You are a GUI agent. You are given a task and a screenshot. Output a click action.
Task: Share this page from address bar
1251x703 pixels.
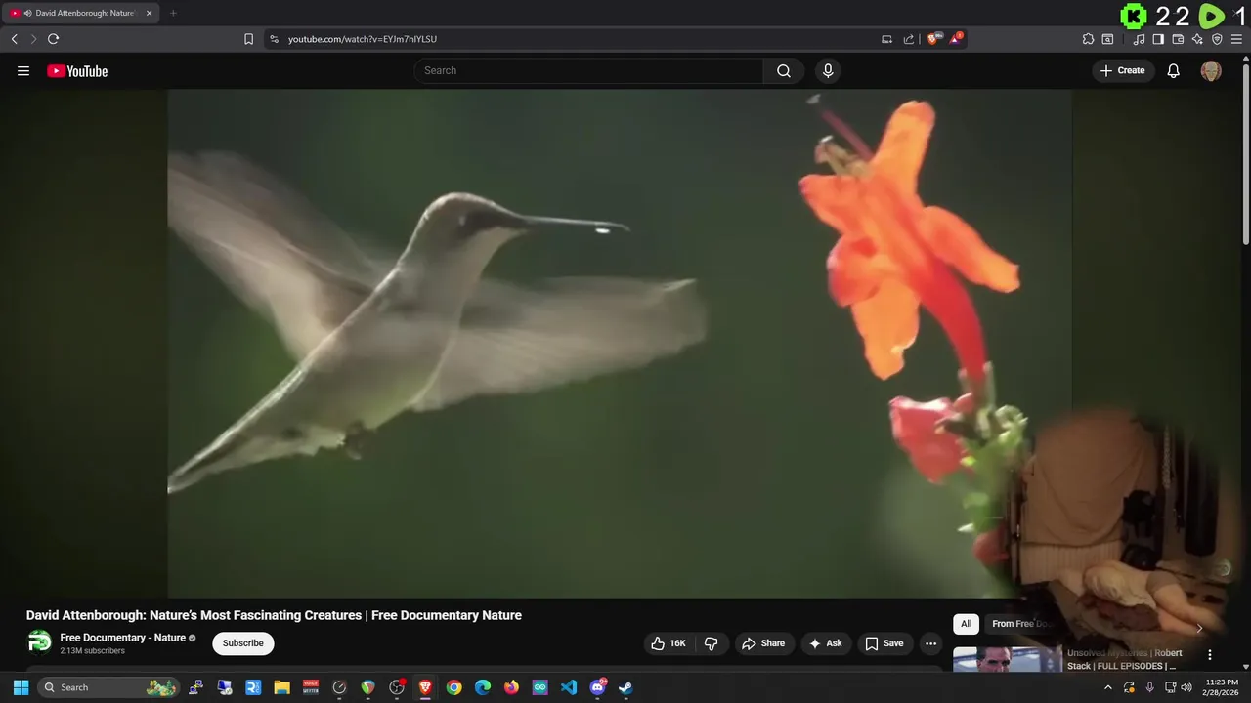[909, 39]
